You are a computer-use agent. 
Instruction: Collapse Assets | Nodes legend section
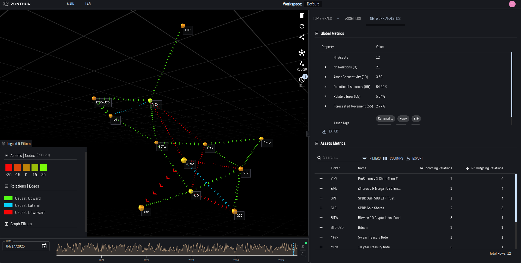pyautogui.click(x=7, y=156)
